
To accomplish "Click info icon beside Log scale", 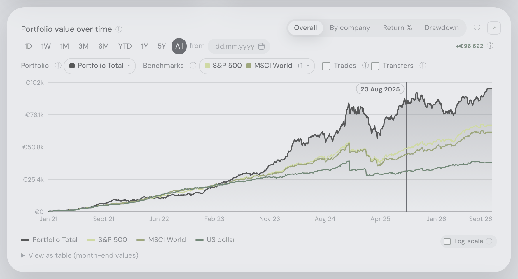I will click(x=489, y=241).
